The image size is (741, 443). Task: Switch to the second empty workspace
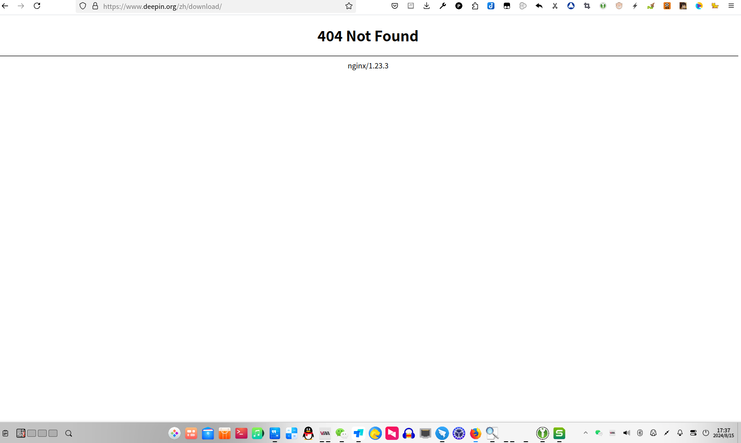pyautogui.click(x=42, y=433)
